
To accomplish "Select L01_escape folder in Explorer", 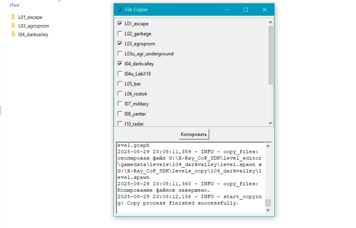I will [x=30, y=17].
